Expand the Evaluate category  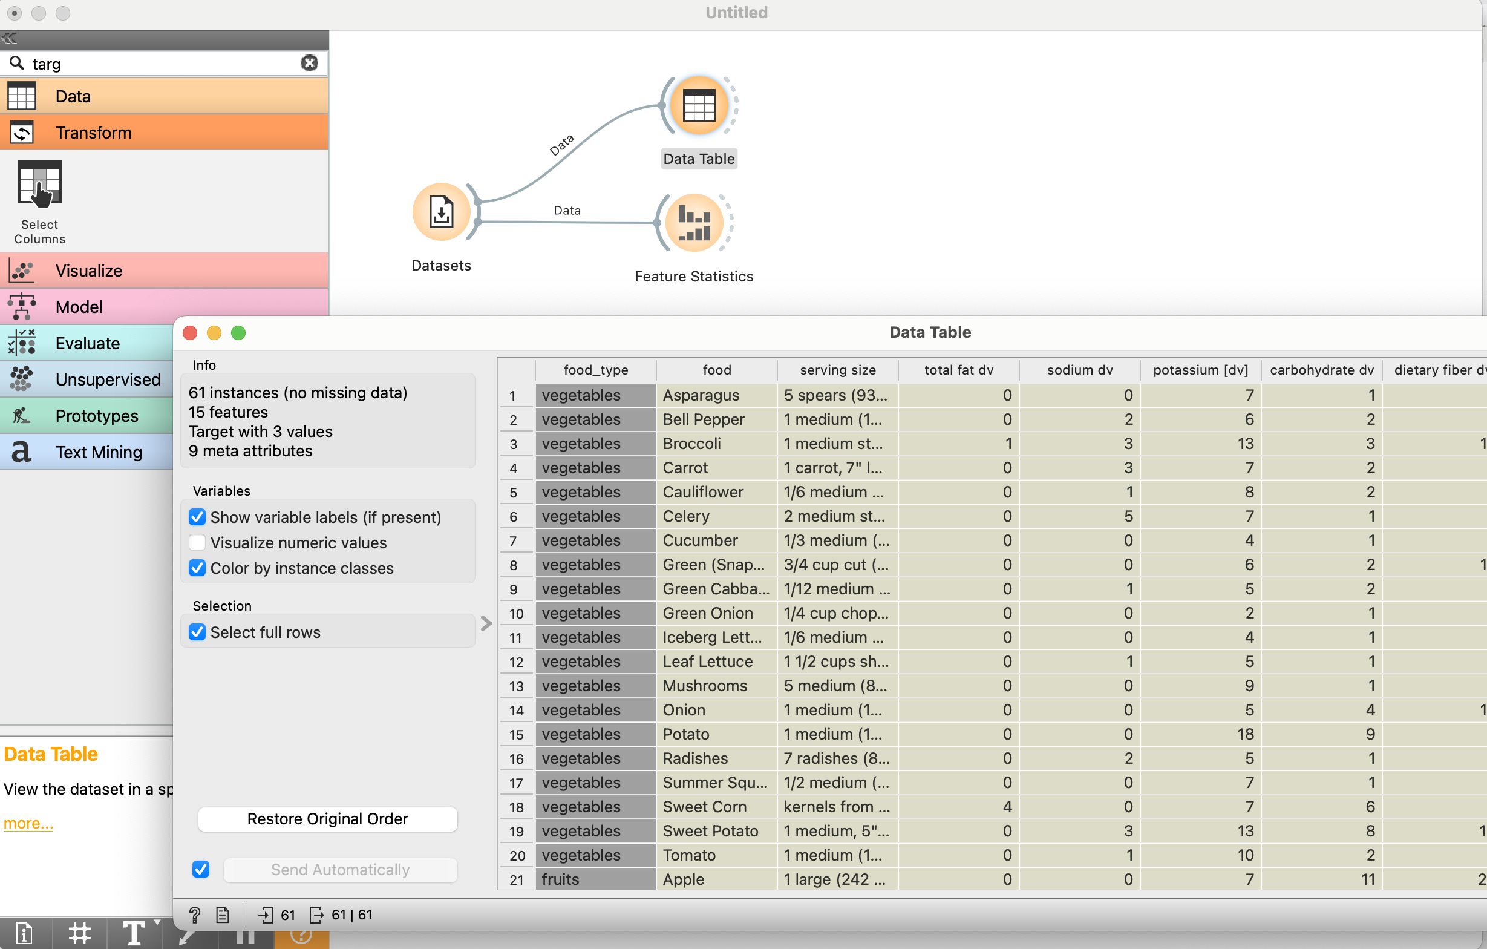(87, 343)
